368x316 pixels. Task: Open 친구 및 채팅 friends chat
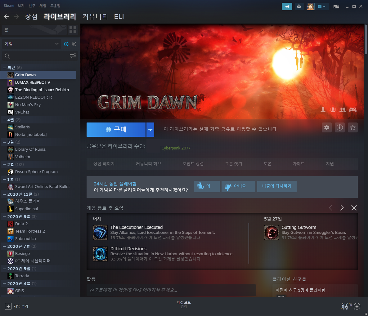pos(351,306)
